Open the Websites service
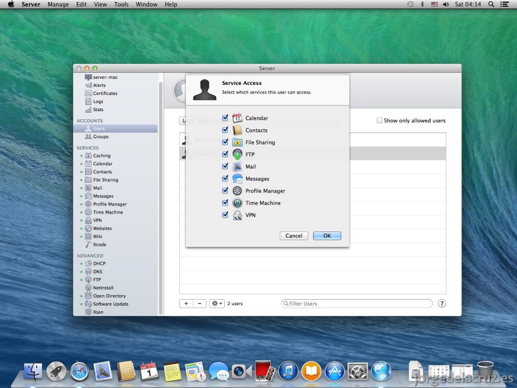Image resolution: width=517 pixels, height=388 pixels. click(x=98, y=228)
